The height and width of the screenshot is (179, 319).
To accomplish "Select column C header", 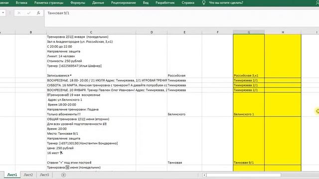I will (91, 32).
